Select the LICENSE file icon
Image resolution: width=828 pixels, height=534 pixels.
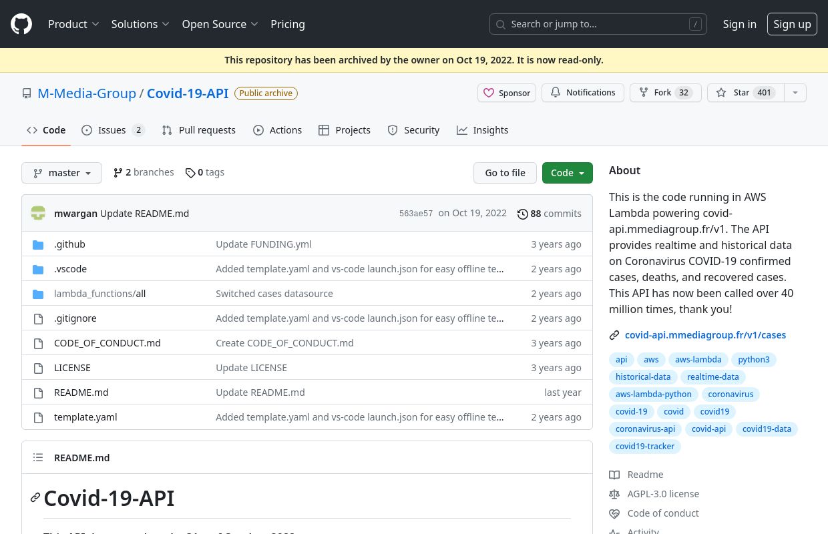pos(38,368)
